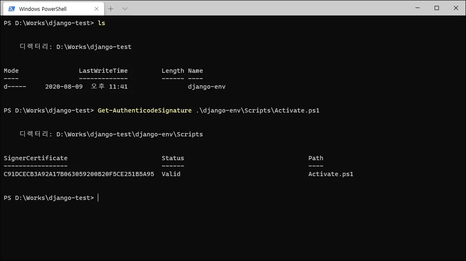
Task: Click the SignerCertificate column header
Action: point(36,158)
